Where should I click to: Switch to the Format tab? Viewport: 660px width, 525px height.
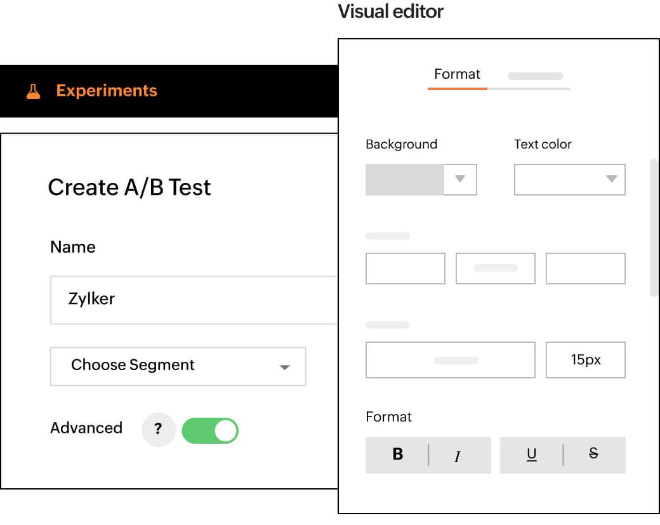click(x=457, y=75)
